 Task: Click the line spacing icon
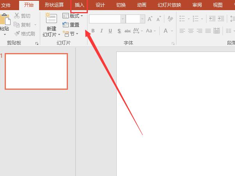pos(232,19)
